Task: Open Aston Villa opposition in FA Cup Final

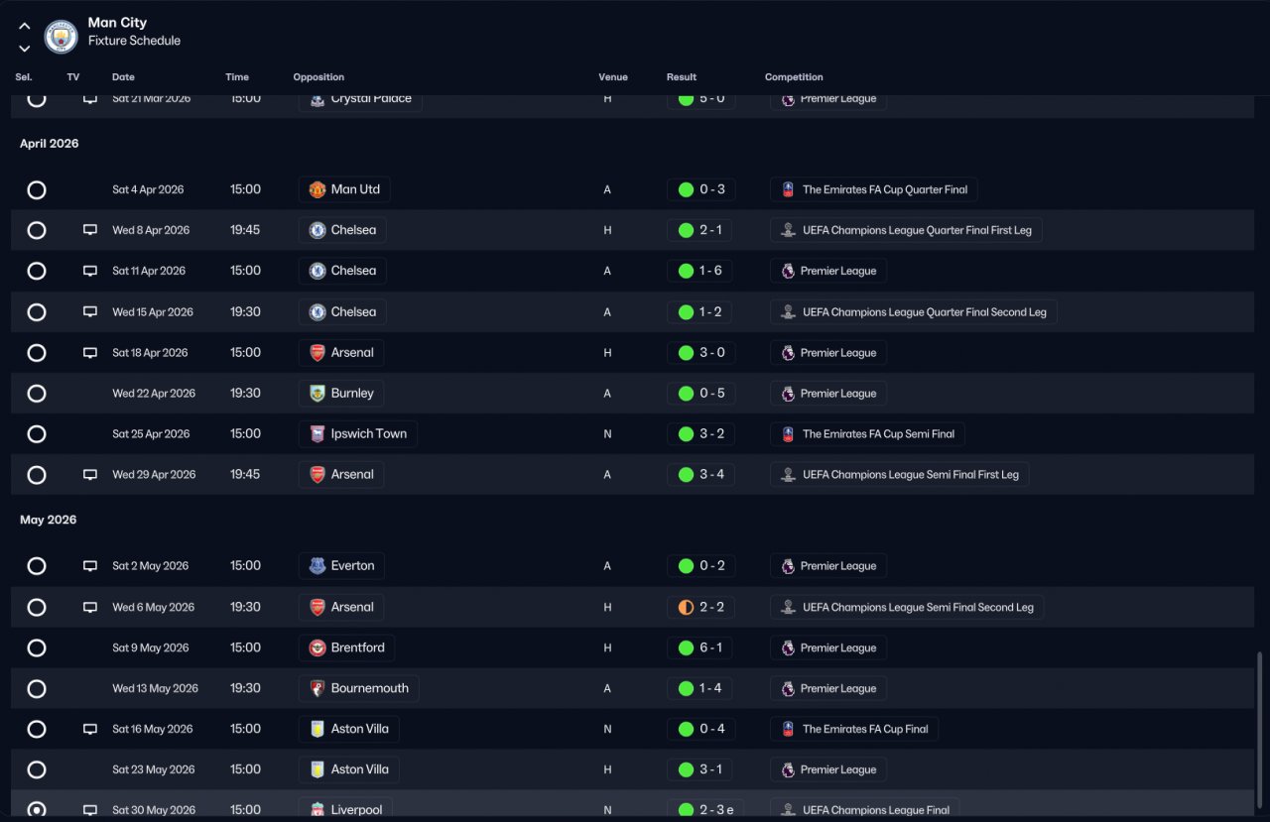Action: tap(348, 729)
